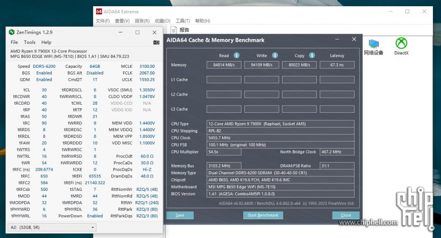Image resolution: width=441 pixels, height=238 pixels.
Task: Click the CPU Type value 12-Core AMD Ryzen 9 7900X
Action: pos(280,124)
